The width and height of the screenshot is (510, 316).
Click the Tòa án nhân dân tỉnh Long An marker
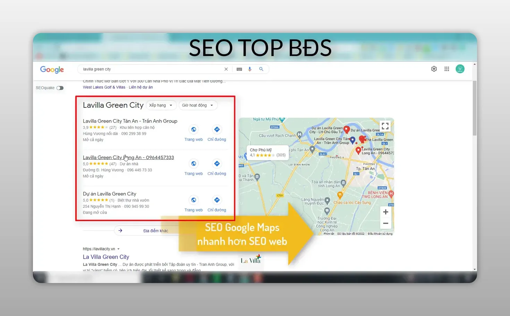[x=343, y=183]
